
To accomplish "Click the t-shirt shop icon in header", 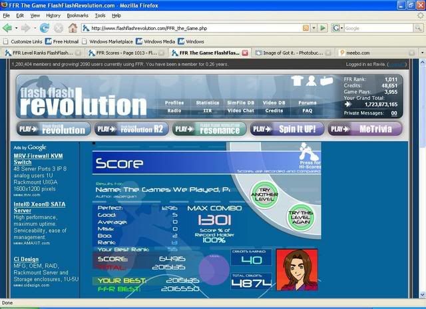I will point(296,81).
